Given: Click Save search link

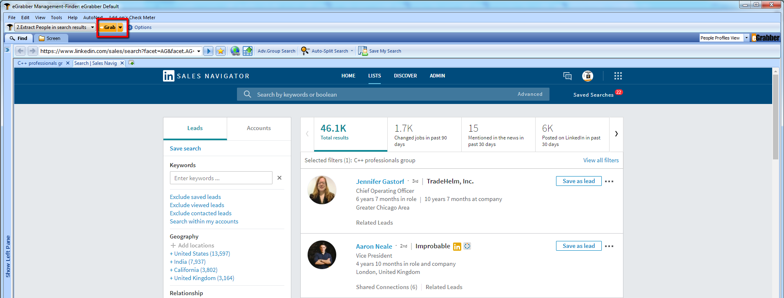Looking at the screenshot, I should [x=185, y=148].
